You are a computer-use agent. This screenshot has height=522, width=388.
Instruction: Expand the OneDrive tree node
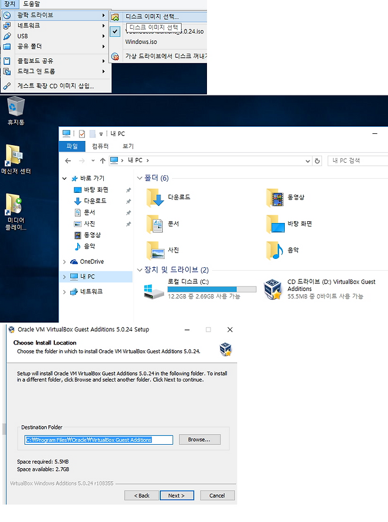pos(64,262)
